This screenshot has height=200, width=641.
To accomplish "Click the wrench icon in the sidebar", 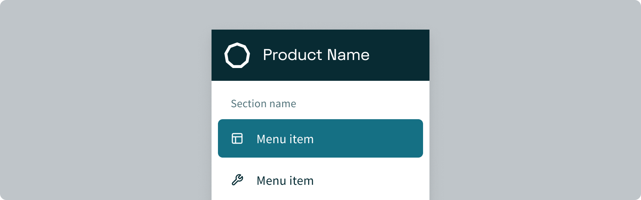I will 237,180.
